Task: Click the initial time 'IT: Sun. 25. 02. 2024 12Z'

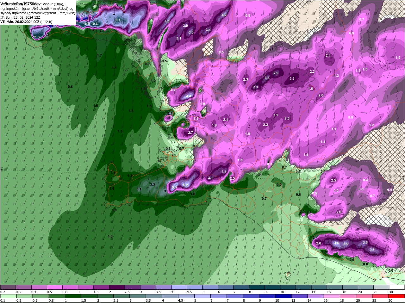Action: (x=20, y=17)
